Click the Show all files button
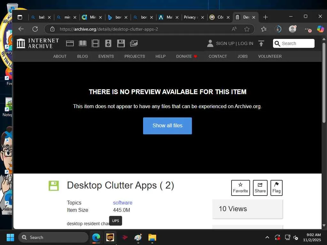Screen dimensions: 327x245 click(167, 126)
